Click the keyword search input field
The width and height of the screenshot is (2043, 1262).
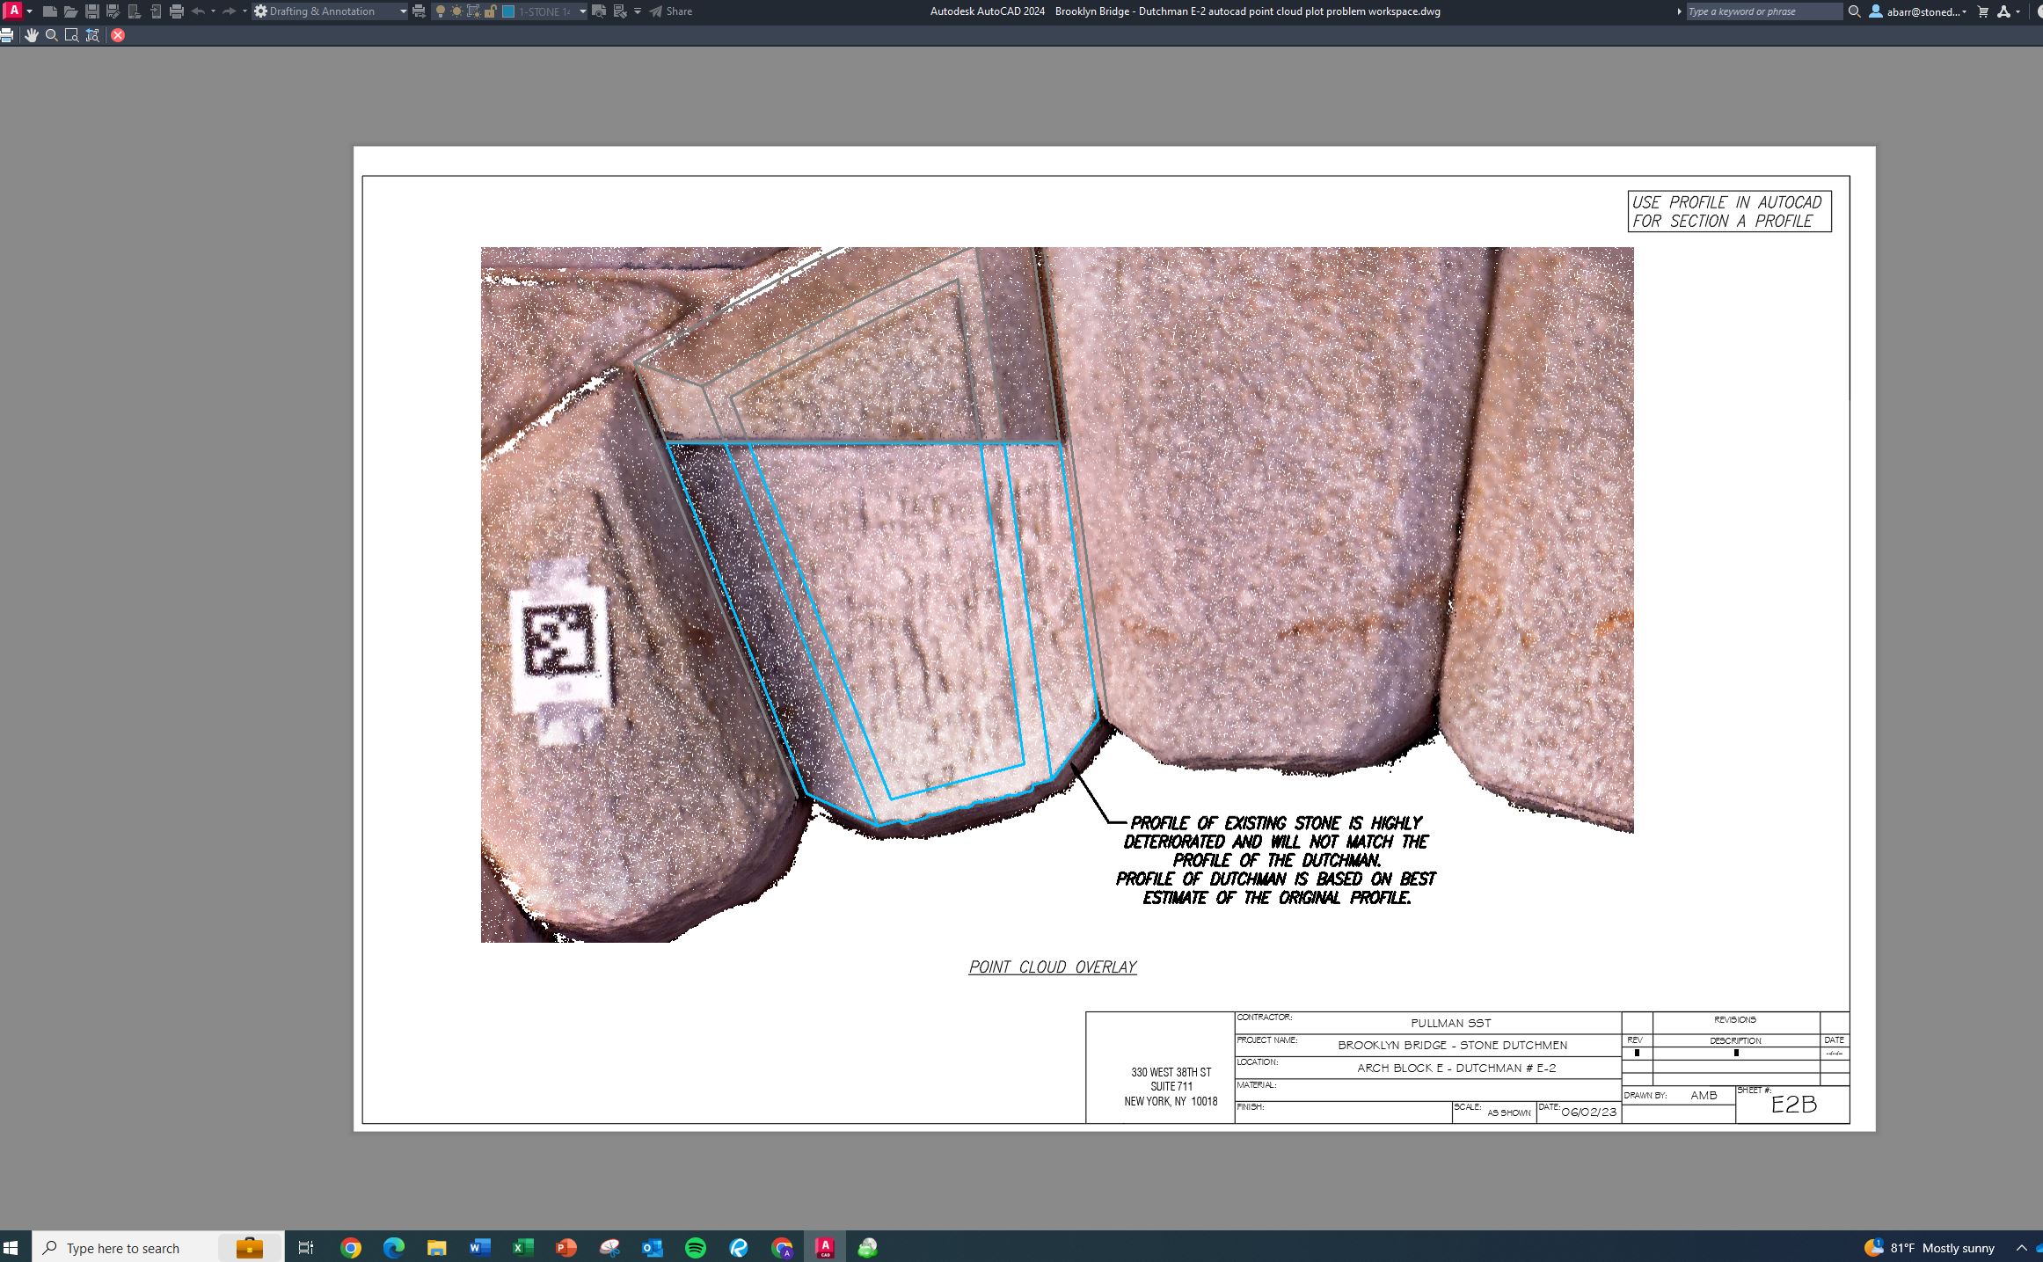[1763, 11]
